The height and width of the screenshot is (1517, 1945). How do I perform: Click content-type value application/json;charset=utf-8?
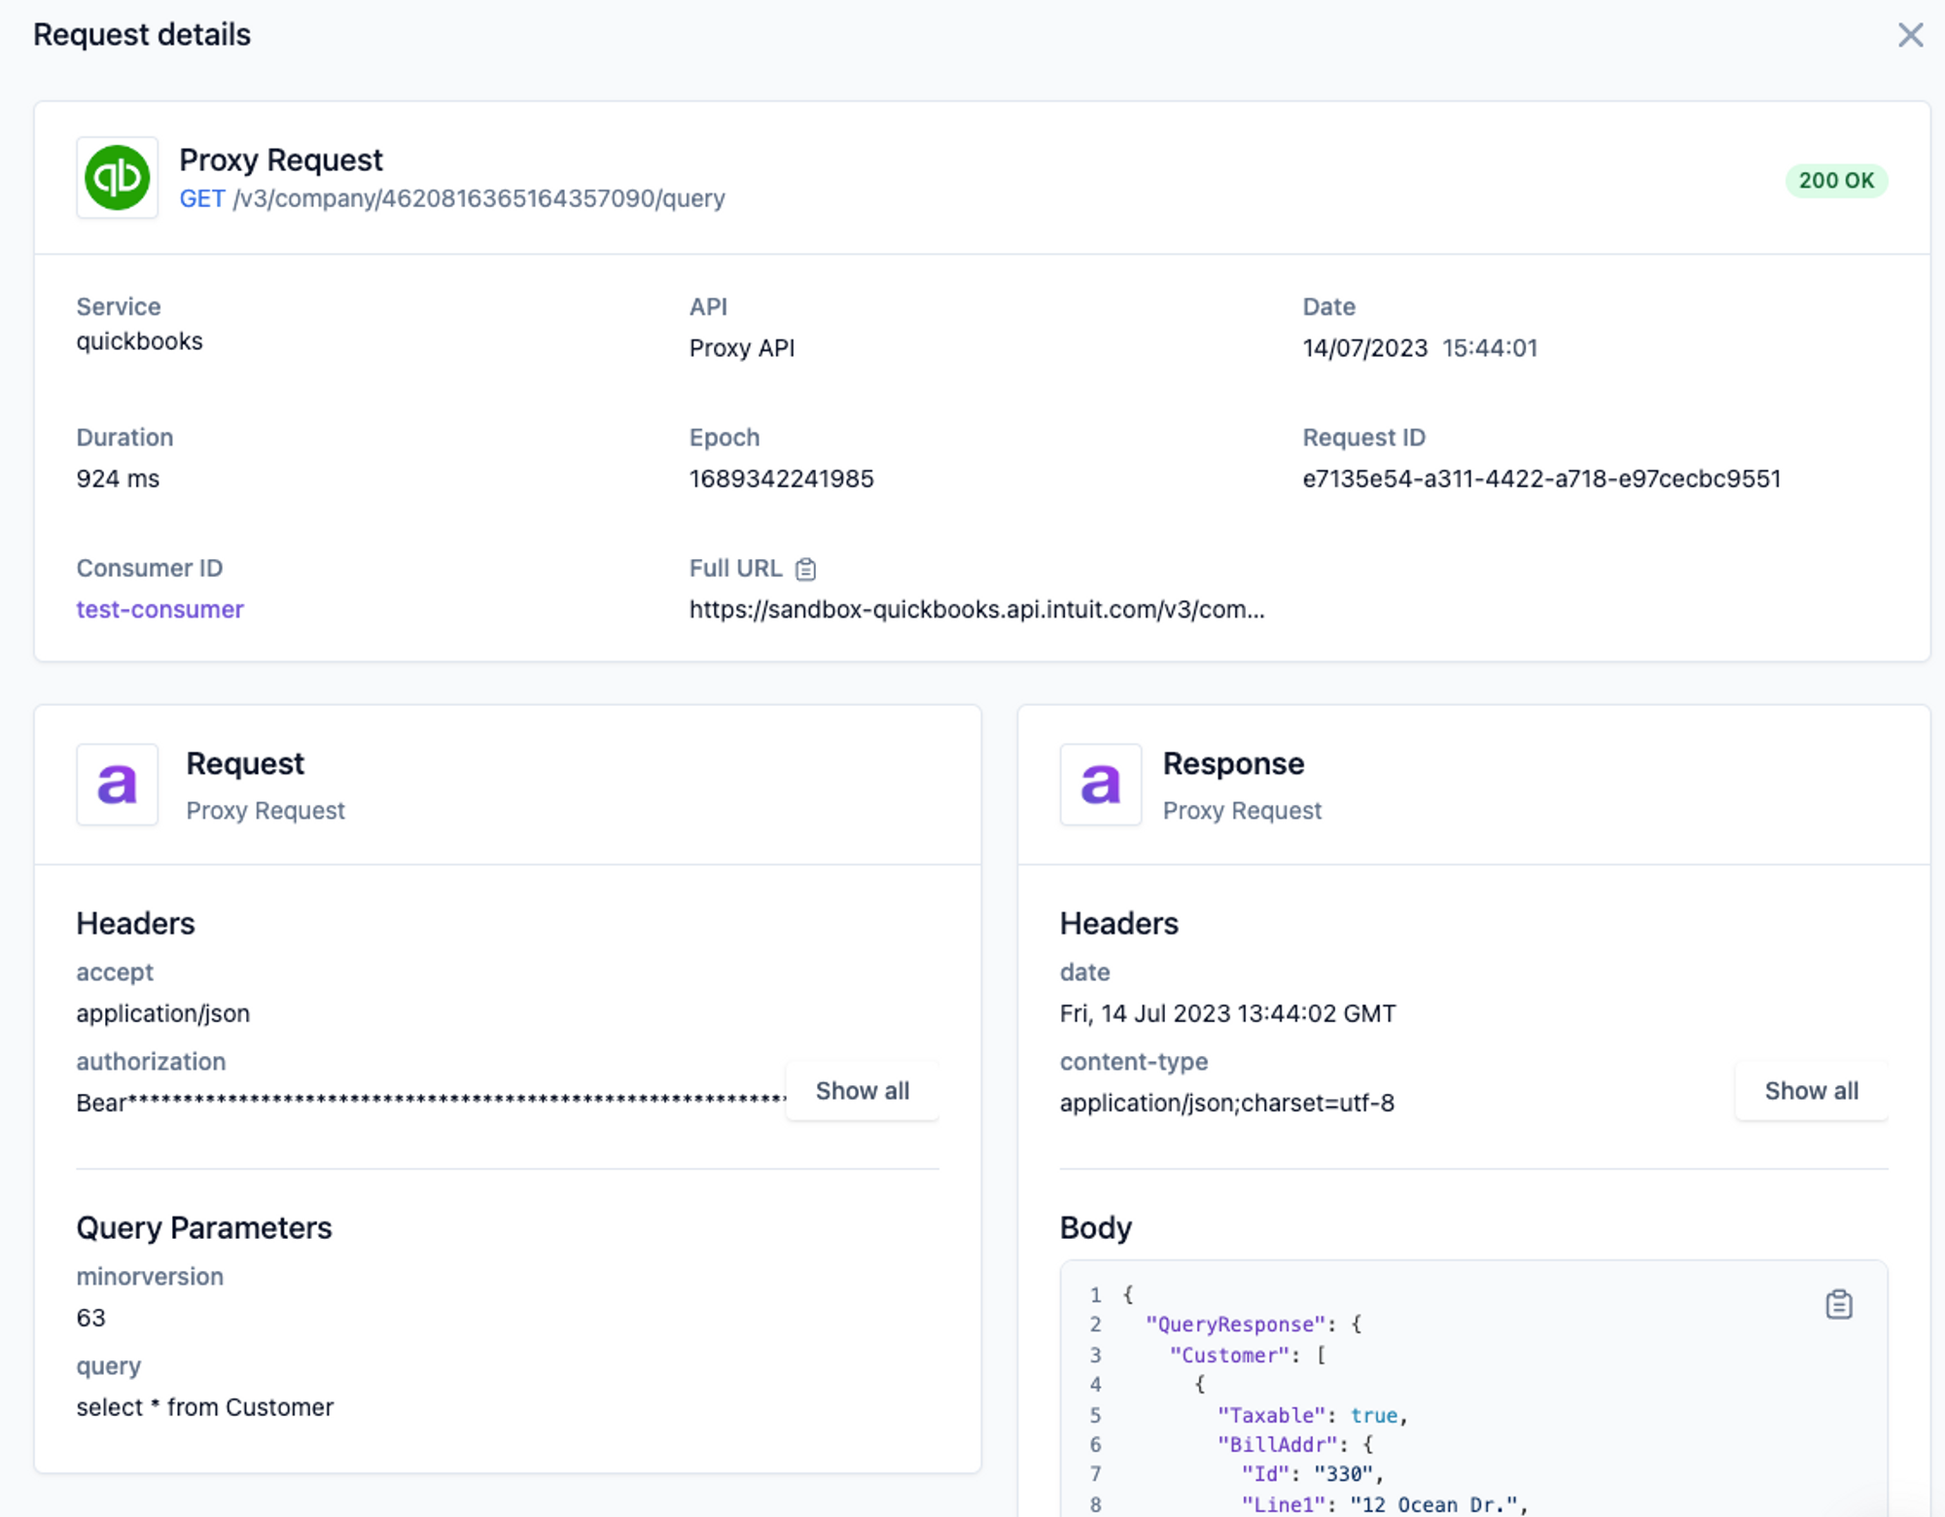click(x=1226, y=1103)
